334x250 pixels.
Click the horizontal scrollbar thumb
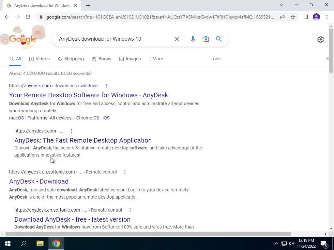pos(148,234)
